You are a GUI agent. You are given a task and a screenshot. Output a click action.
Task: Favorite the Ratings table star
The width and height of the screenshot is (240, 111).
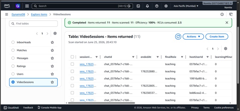(52, 66)
